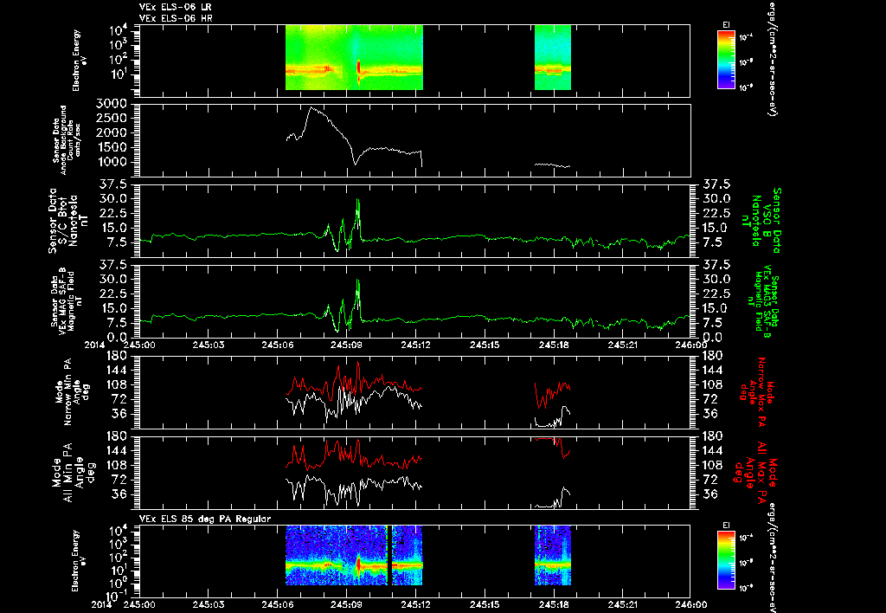Click the count rate curve peak near 3000

(x=311, y=107)
